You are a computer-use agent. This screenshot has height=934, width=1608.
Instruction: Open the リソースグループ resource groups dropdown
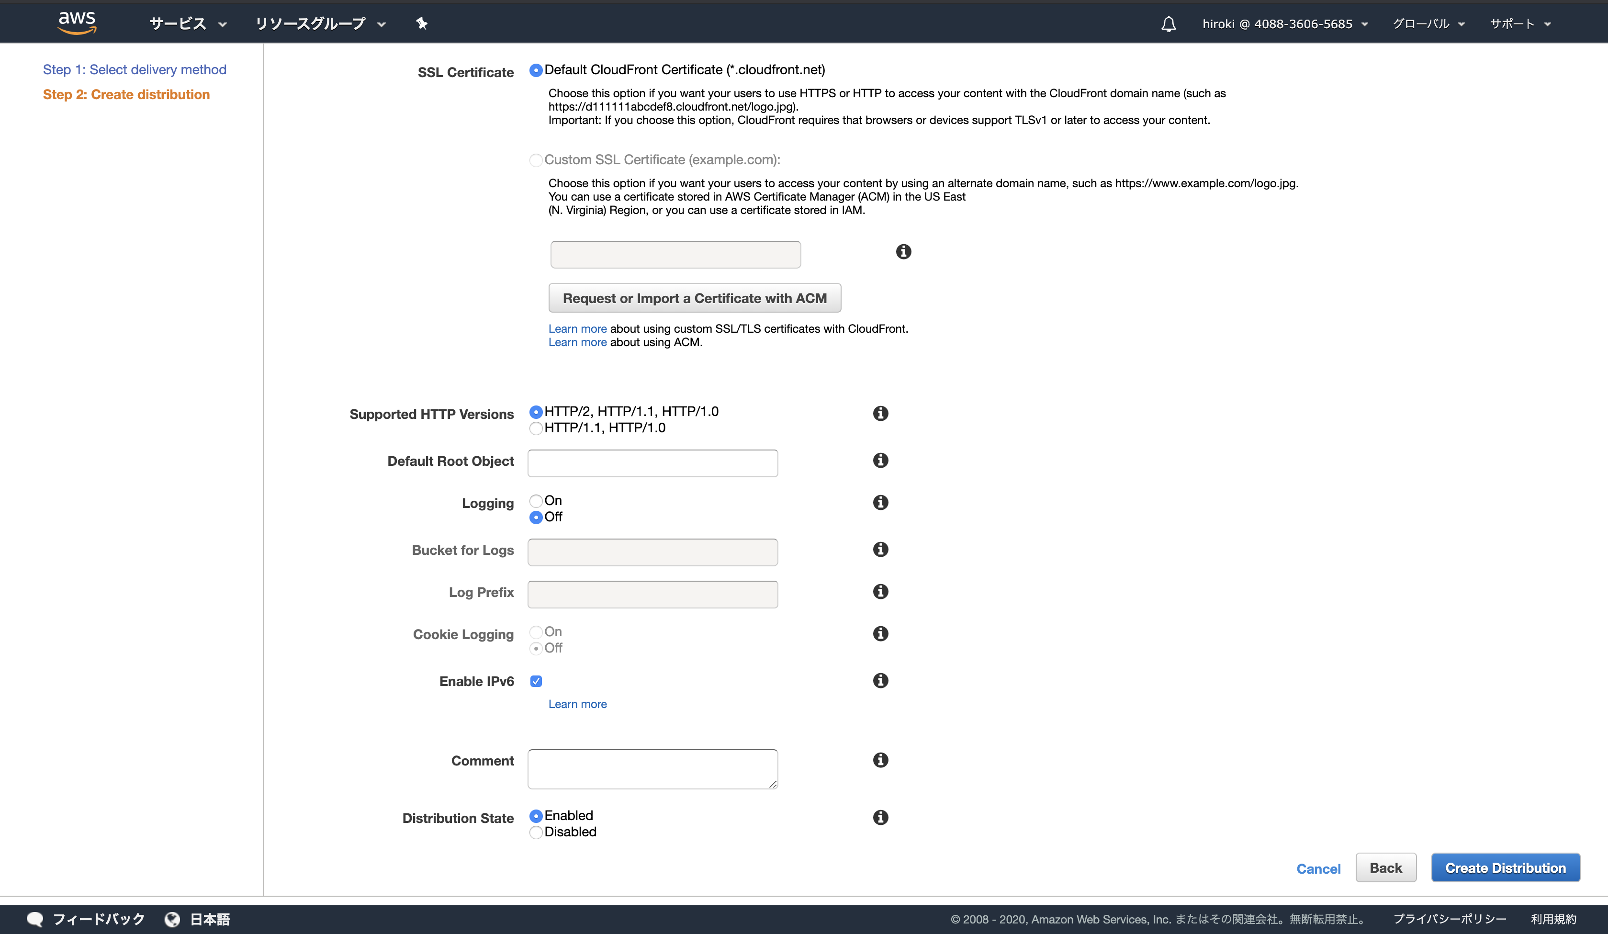point(320,23)
